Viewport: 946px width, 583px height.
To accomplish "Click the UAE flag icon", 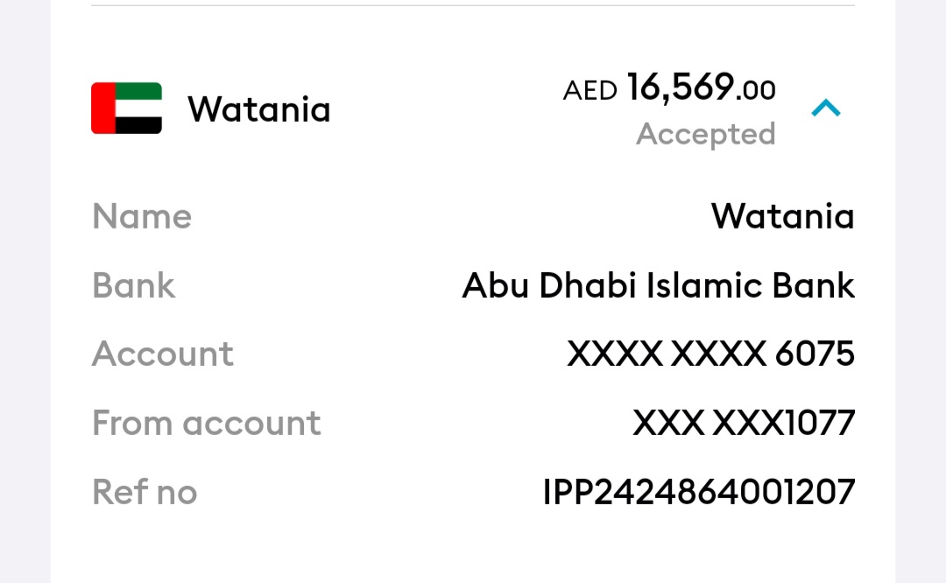I will pos(127,108).
